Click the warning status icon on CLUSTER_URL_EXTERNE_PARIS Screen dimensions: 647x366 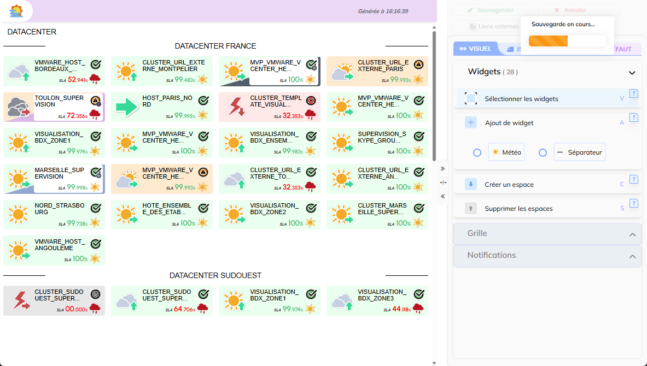click(419, 64)
